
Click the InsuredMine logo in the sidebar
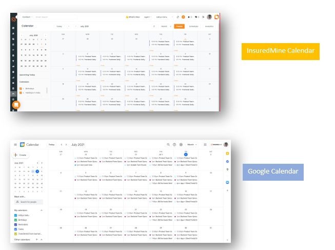(x=14, y=19)
